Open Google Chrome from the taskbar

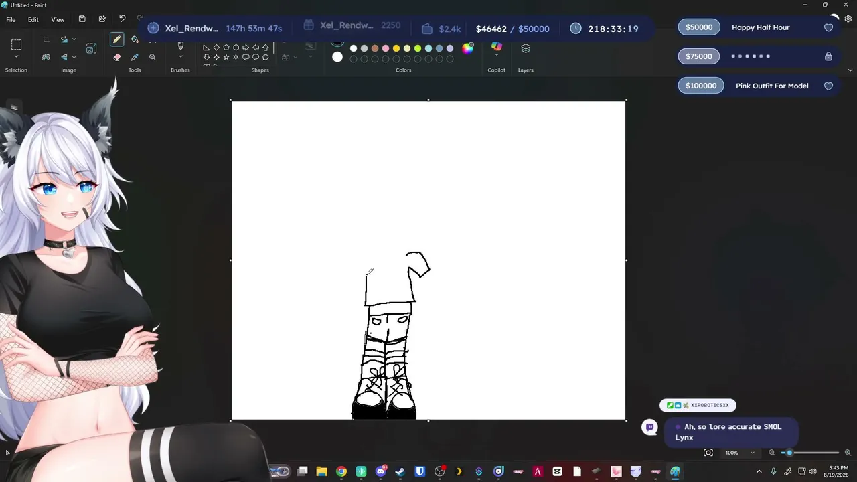341,471
